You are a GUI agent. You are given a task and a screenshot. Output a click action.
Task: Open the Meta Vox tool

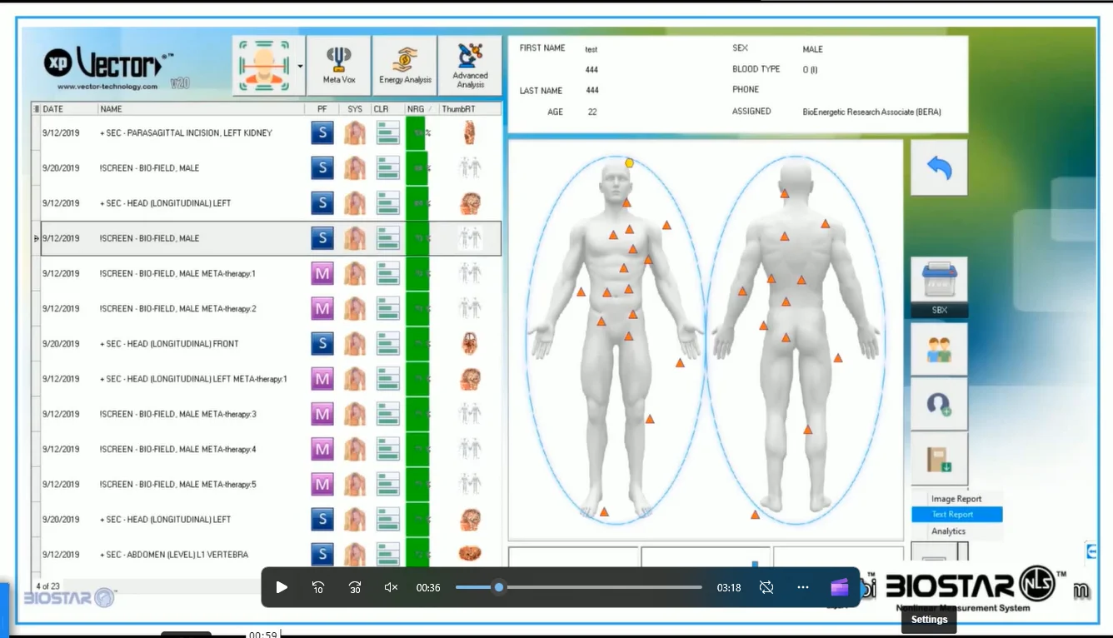[x=339, y=64]
